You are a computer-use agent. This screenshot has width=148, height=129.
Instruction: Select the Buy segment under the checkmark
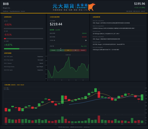[x=61, y=50]
